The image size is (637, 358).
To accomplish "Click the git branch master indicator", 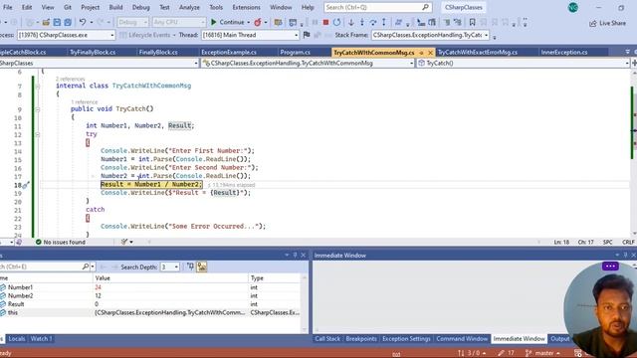I will [542, 353].
